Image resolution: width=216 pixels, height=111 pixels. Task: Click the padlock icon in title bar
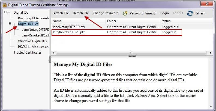[4, 5]
